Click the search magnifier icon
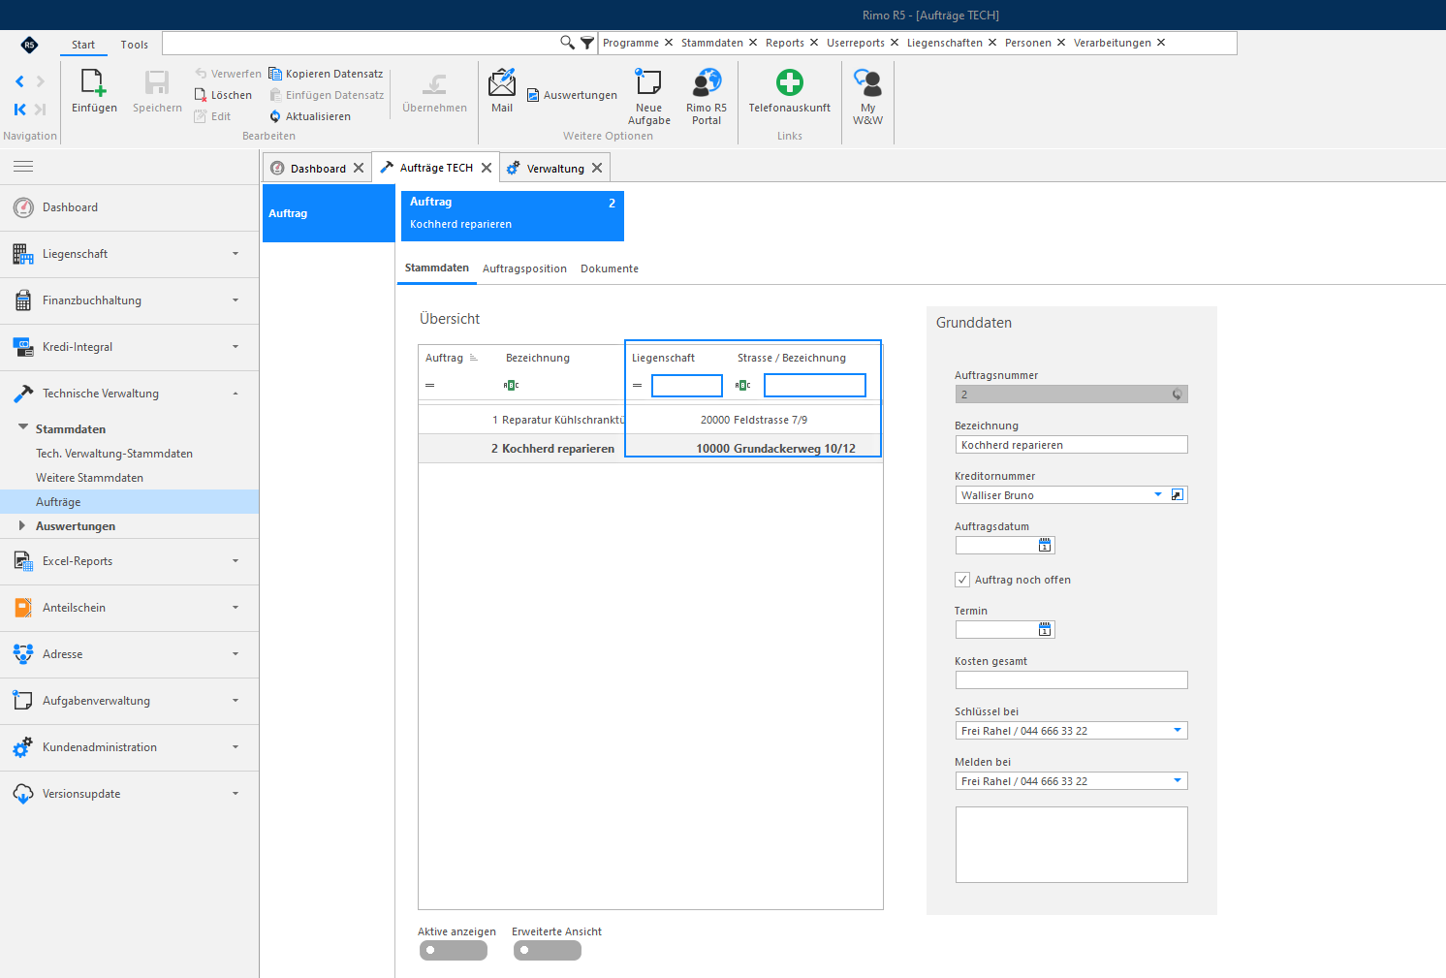1446x978 pixels. point(567,43)
